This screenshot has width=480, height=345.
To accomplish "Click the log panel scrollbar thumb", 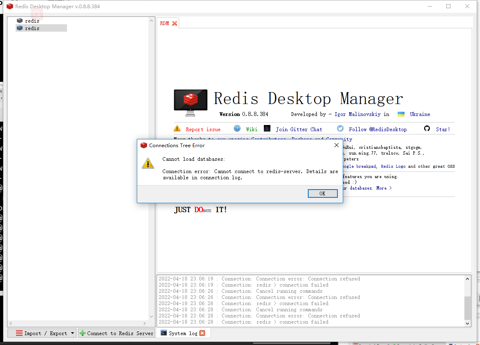I will [467, 308].
